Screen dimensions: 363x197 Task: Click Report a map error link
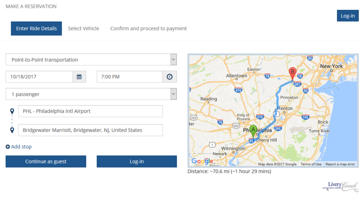point(340,164)
